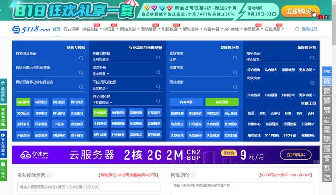Viewport: 336px width, 195px height.
Task: Click the 小程序 button in 站长大数据 grid
Action: point(59,124)
